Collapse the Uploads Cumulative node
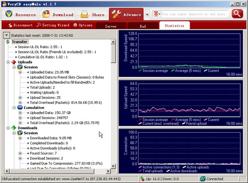This screenshot has width=248, height=183. tap(14, 108)
